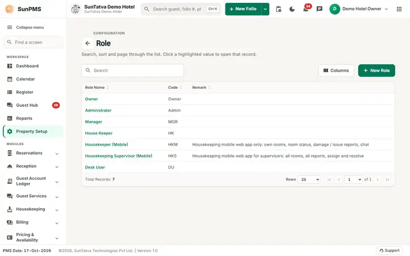The height and width of the screenshot is (256, 410).
Task: Open the Housekeeper (Mobile) role
Action: [106, 144]
